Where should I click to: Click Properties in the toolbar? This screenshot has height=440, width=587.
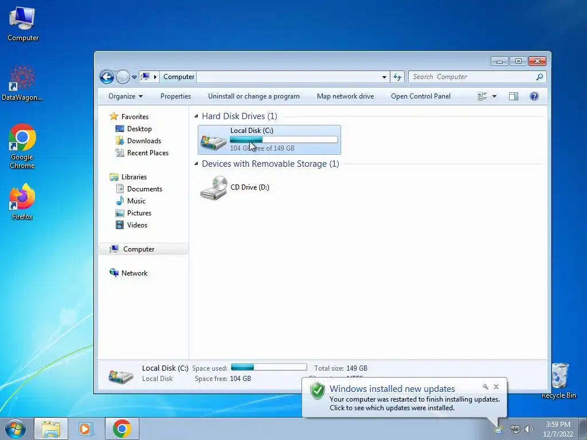pos(175,96)
